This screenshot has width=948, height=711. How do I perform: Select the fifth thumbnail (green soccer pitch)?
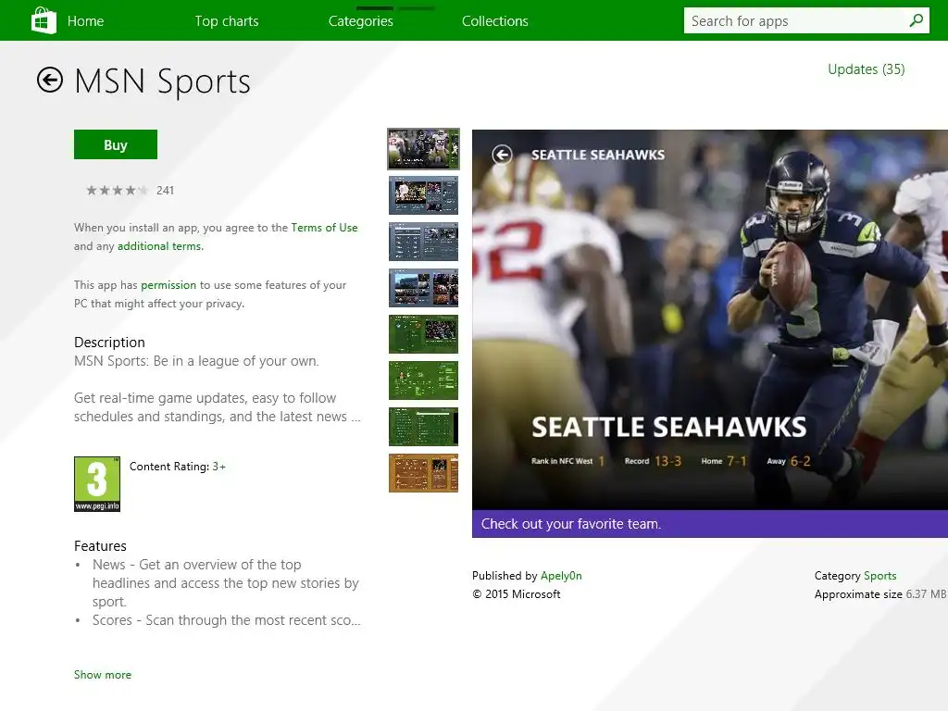[423, 333]
